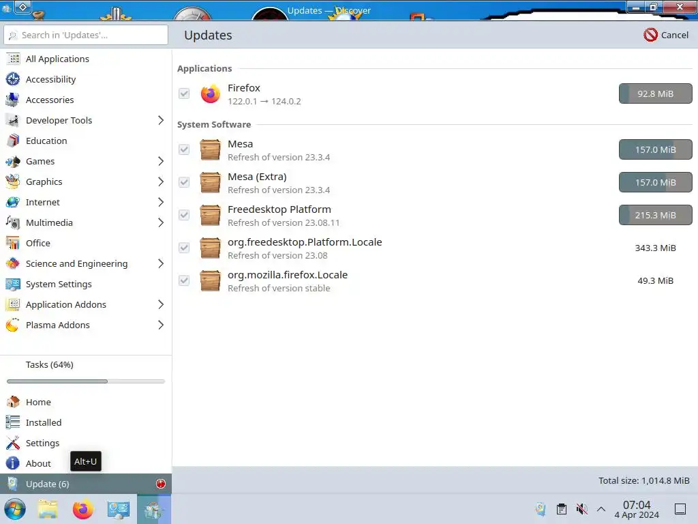The height and width of the screenshot is (524, 698).
Task: Expand the Developer Tools submenu arrow
Action: point(161,120)
